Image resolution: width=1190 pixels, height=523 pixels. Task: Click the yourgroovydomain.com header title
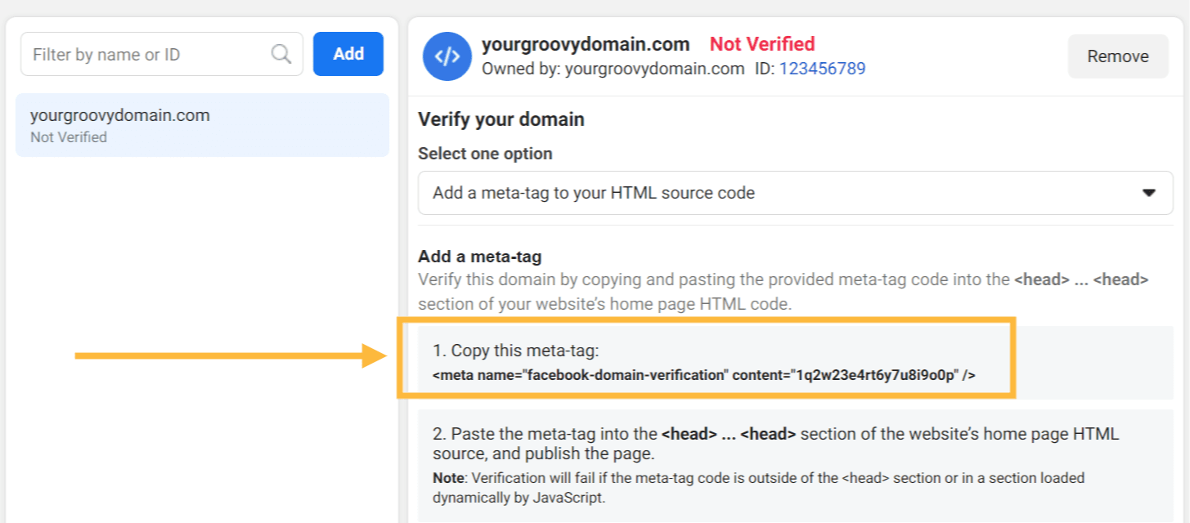586,44
